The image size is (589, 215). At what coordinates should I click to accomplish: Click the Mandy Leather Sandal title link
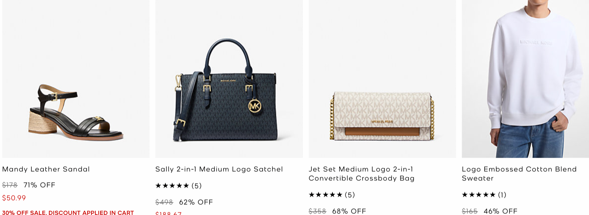coord(46,169)
